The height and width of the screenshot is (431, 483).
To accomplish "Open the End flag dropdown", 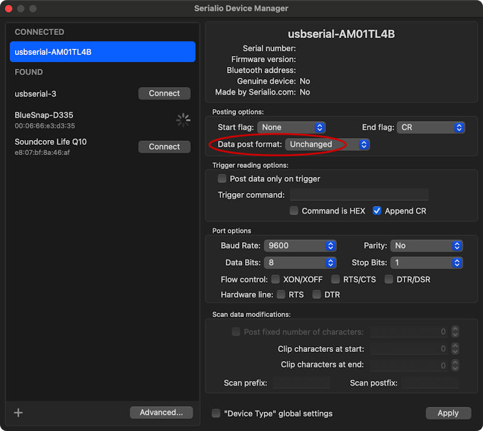I will 430,127.
